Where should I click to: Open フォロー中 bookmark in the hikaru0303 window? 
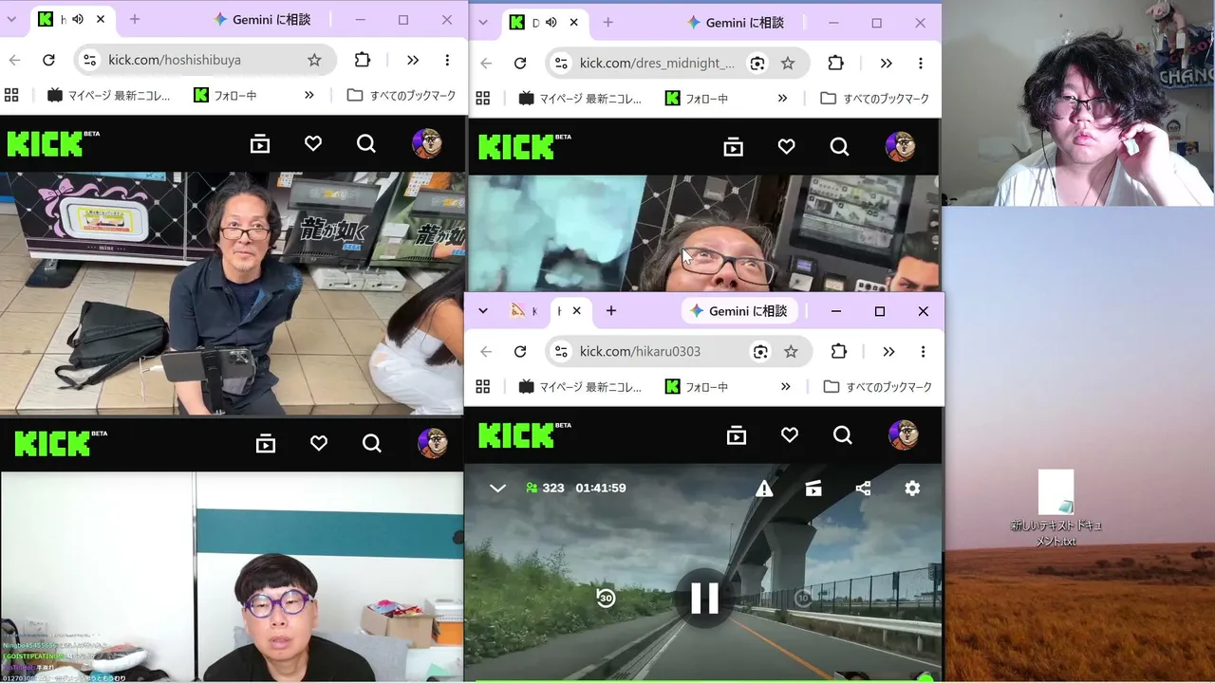pos(697,387)
